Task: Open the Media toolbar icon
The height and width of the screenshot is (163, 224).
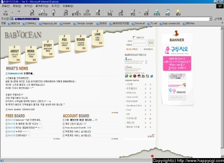Action: pos(87,13)
